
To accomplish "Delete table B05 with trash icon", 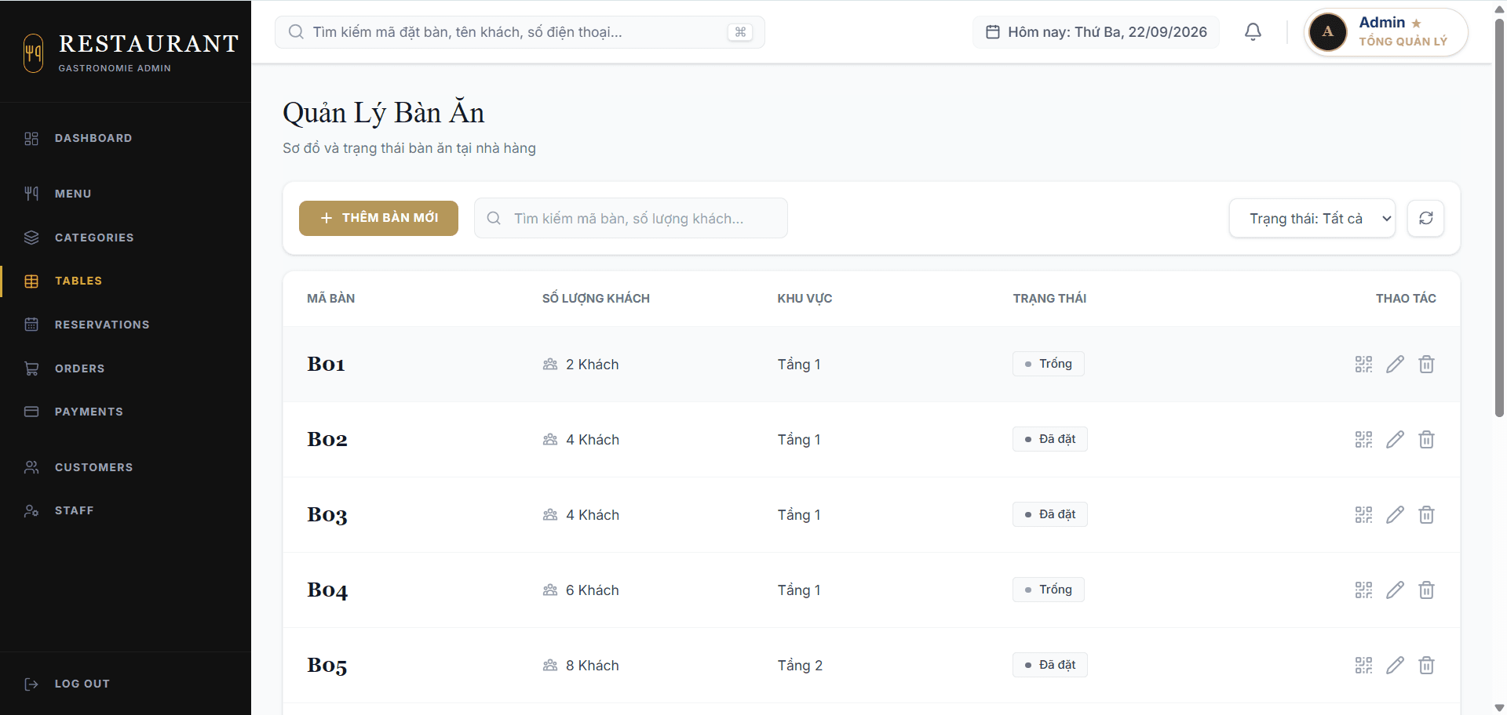I will pyautogui.click(x=1426, y=666).
